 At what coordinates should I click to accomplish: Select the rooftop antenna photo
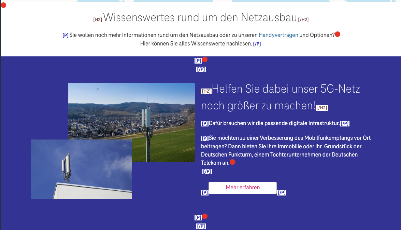tap(82, 169)
